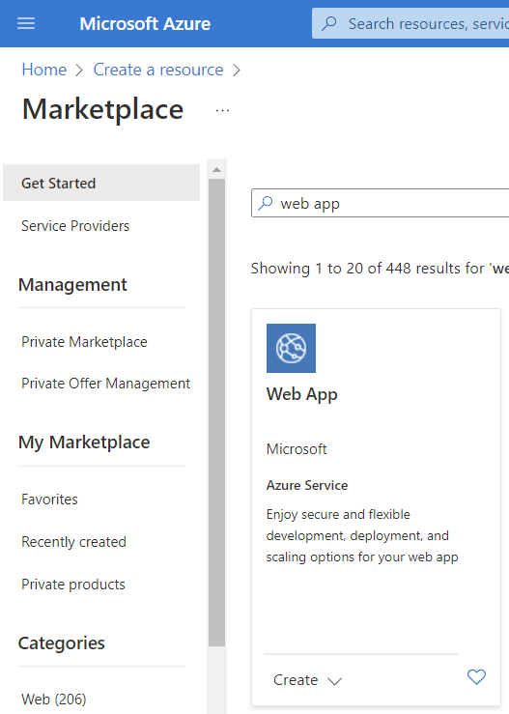
Task: Open the Marketplace ellipsis more options
Action: pyautogui.click(x=222, y=110)
